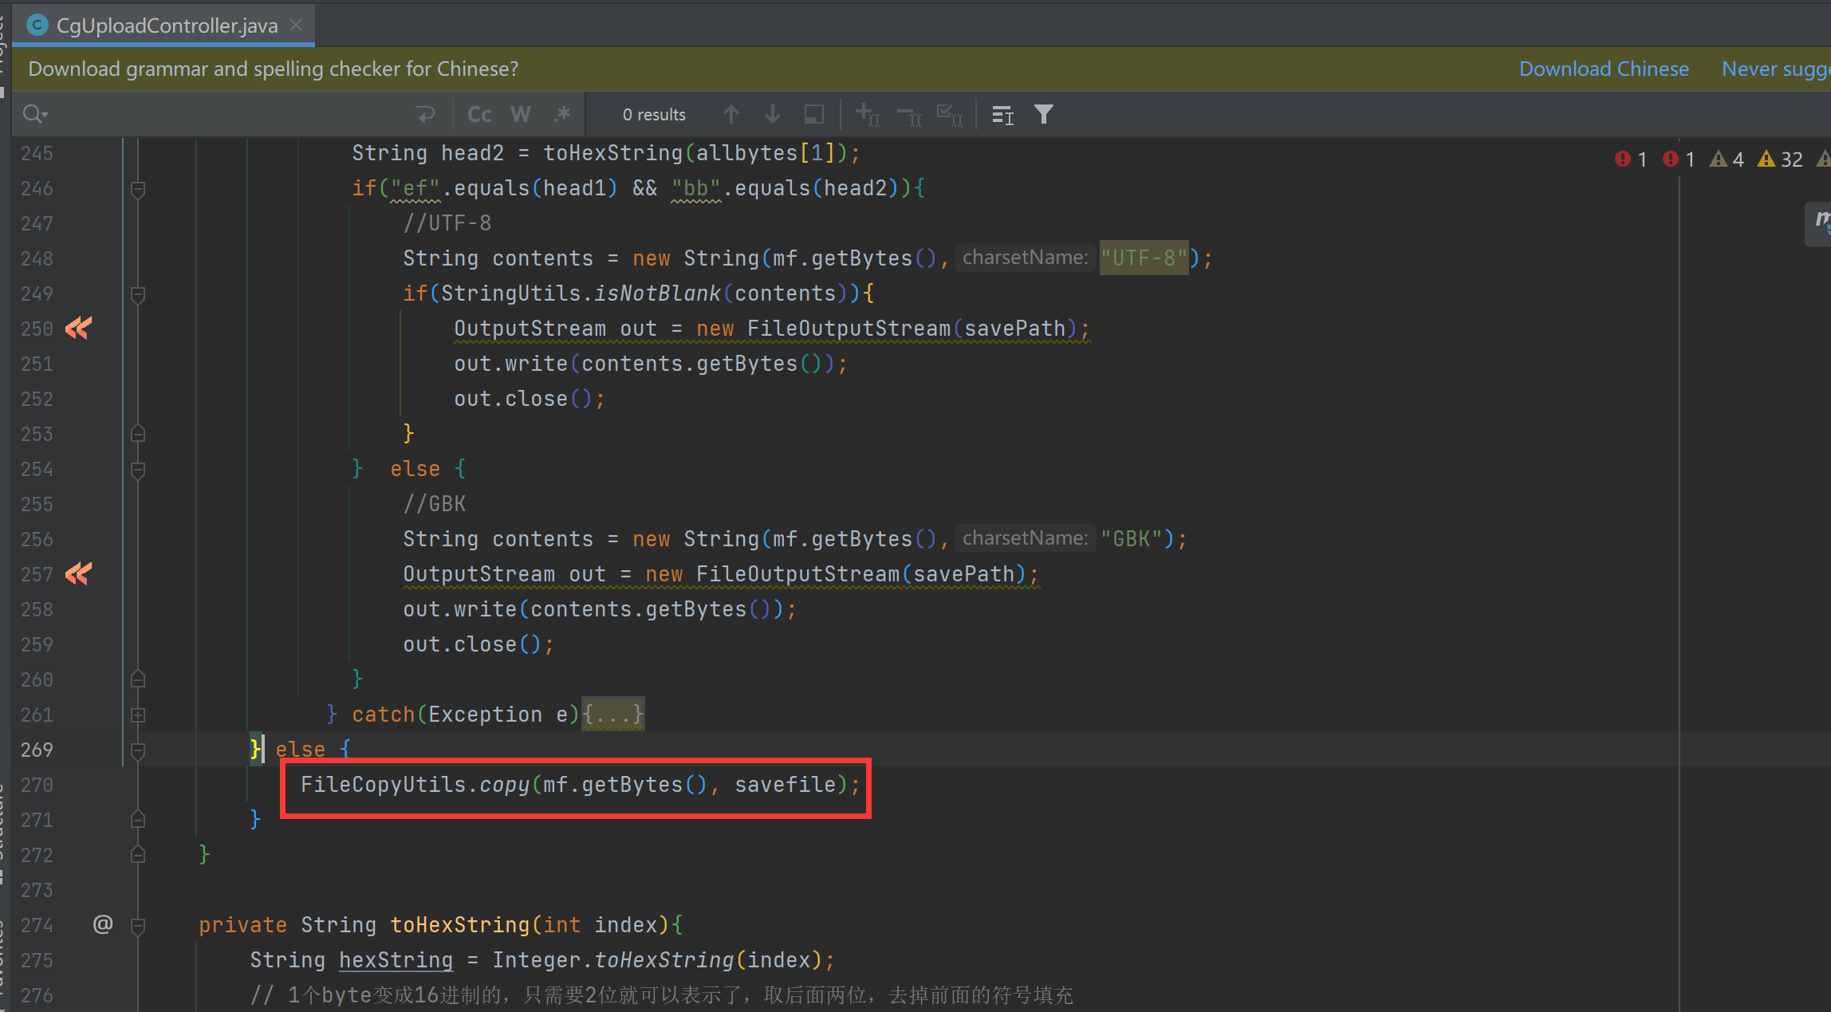Go to previous occurrence arrow
1831x1012 pixels.
pos(730,115)
